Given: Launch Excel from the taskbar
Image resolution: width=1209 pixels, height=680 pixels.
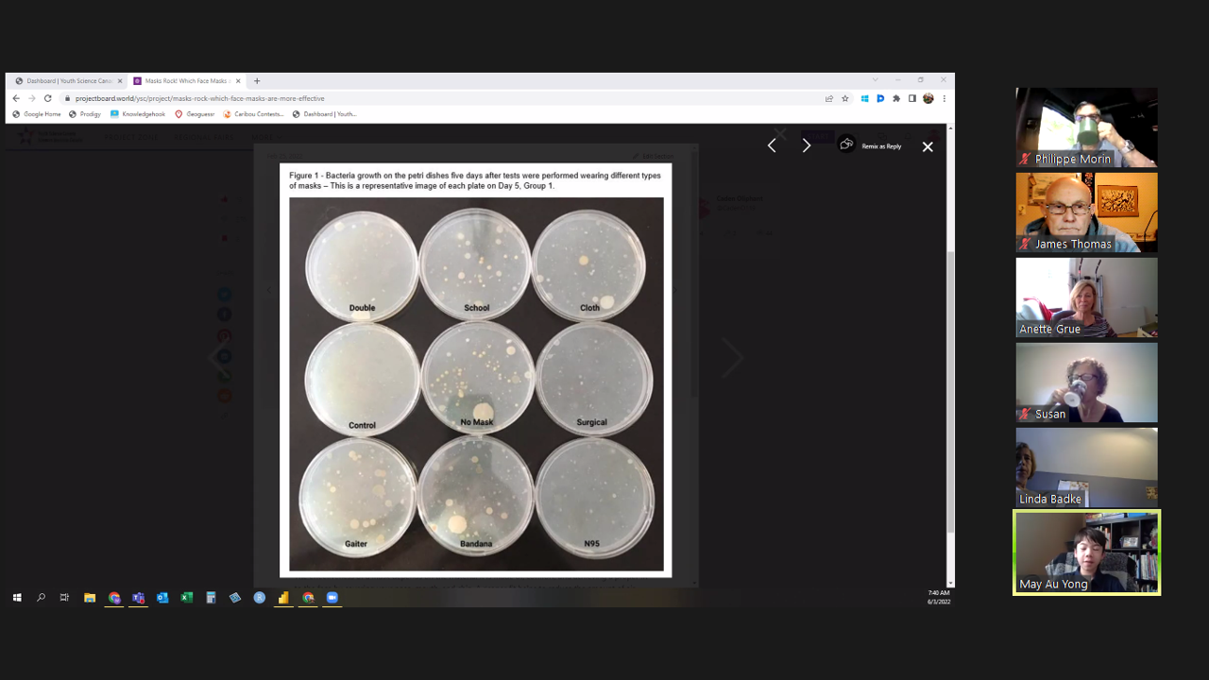Looking at the screenshot, I should click(x=187, y=598).
